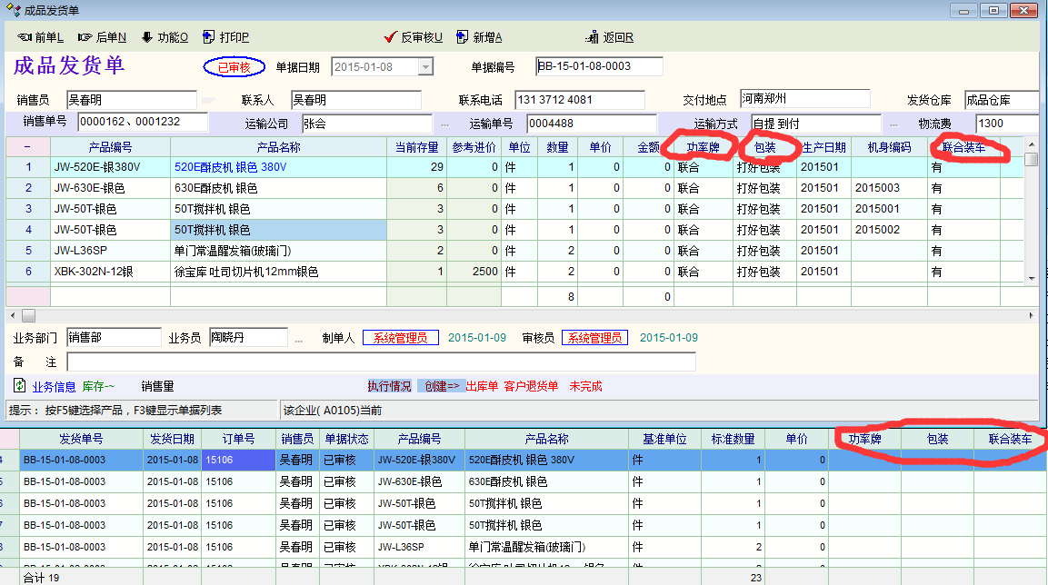Click the 业务信息 link
Image resolution: width=1048 pixels, height=585 pixels.
[55, 386]
